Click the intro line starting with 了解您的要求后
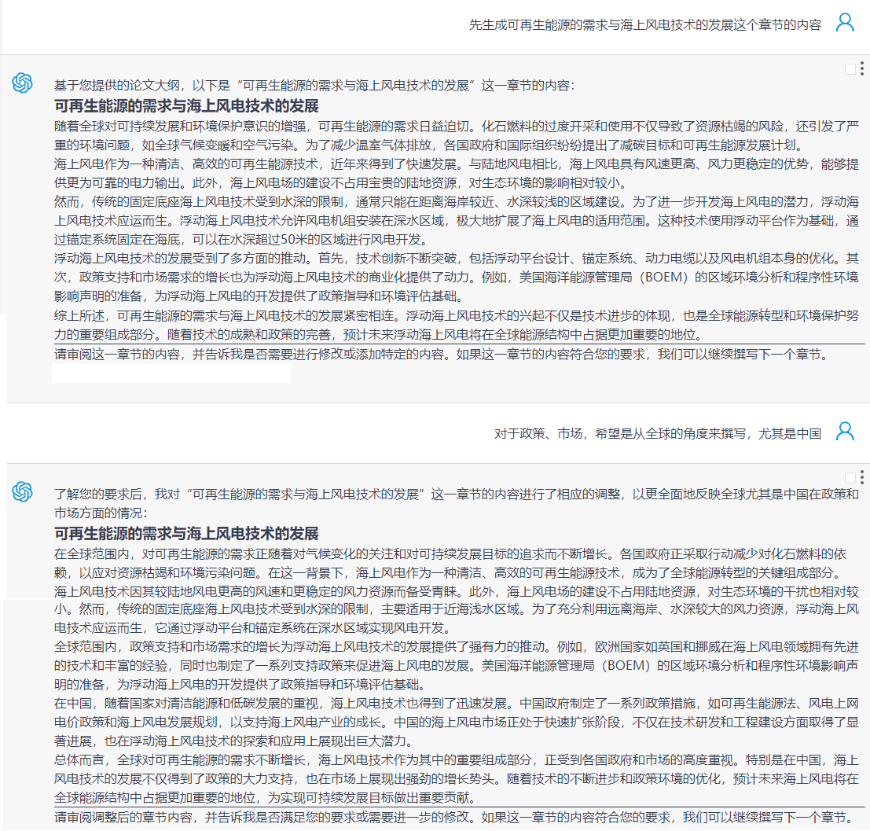The image size is (870, 831). pos(456,503)
